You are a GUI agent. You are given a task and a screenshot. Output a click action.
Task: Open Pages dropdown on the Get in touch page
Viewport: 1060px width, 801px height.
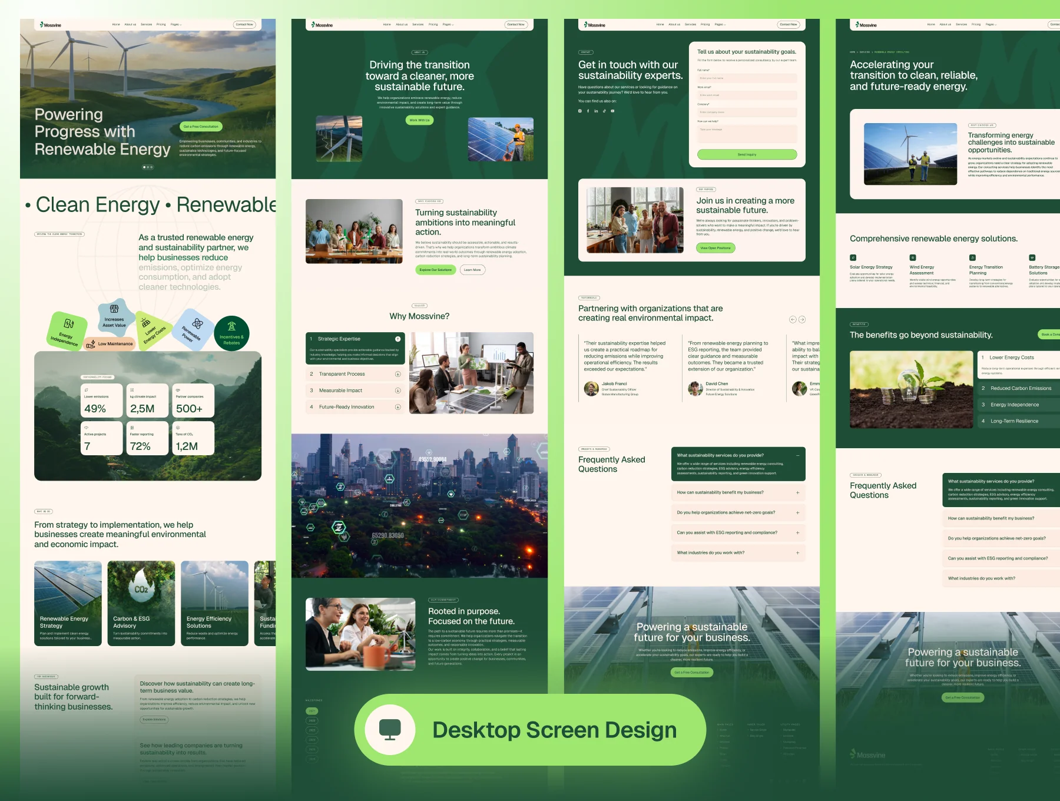(x=720, y=25)
